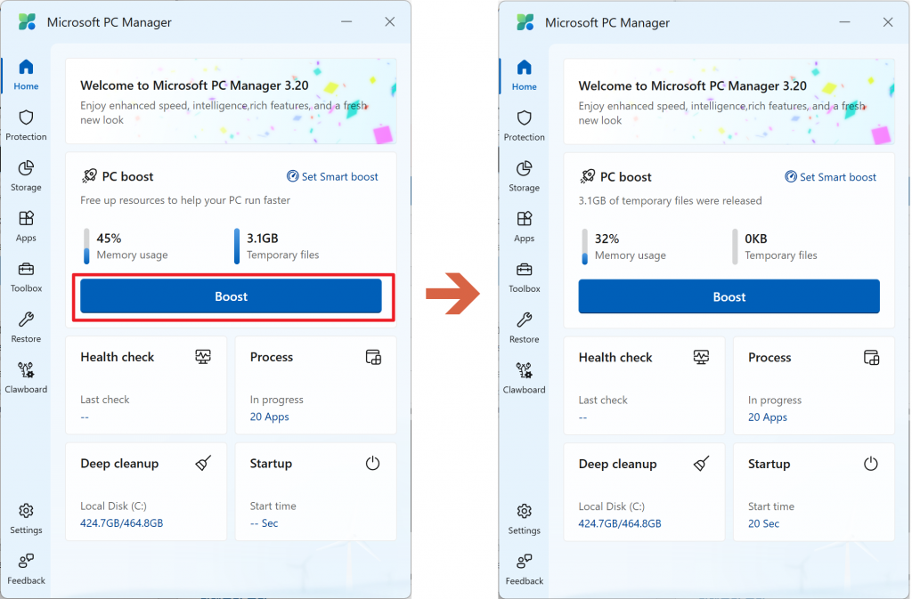
Task: Open Apps in the right window sidebar
Action: [x=524, y=227]
